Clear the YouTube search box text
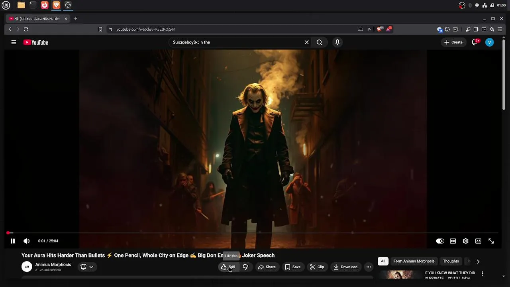This screenshot has height=287, width=510. click(306, 42)
